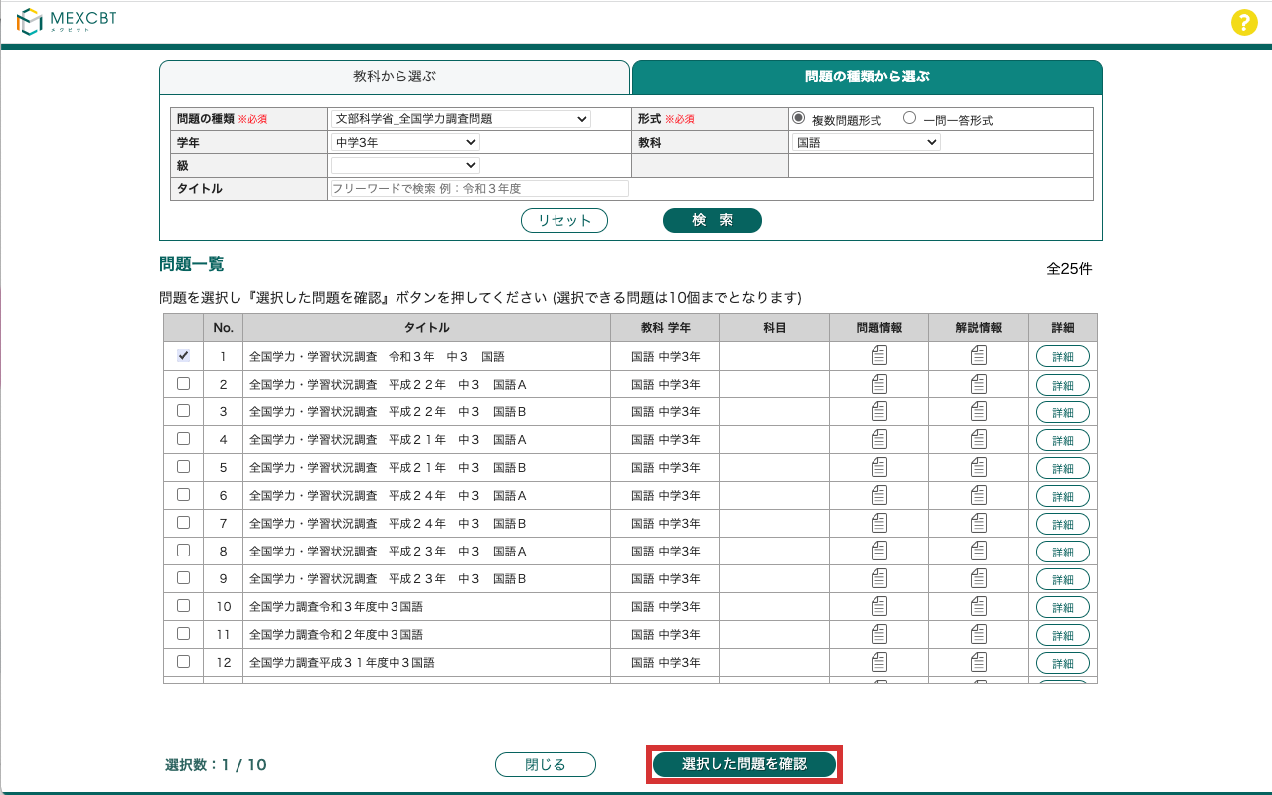Click the リセット button
This screenshot has width=1272, height=795.
(564, 220)
